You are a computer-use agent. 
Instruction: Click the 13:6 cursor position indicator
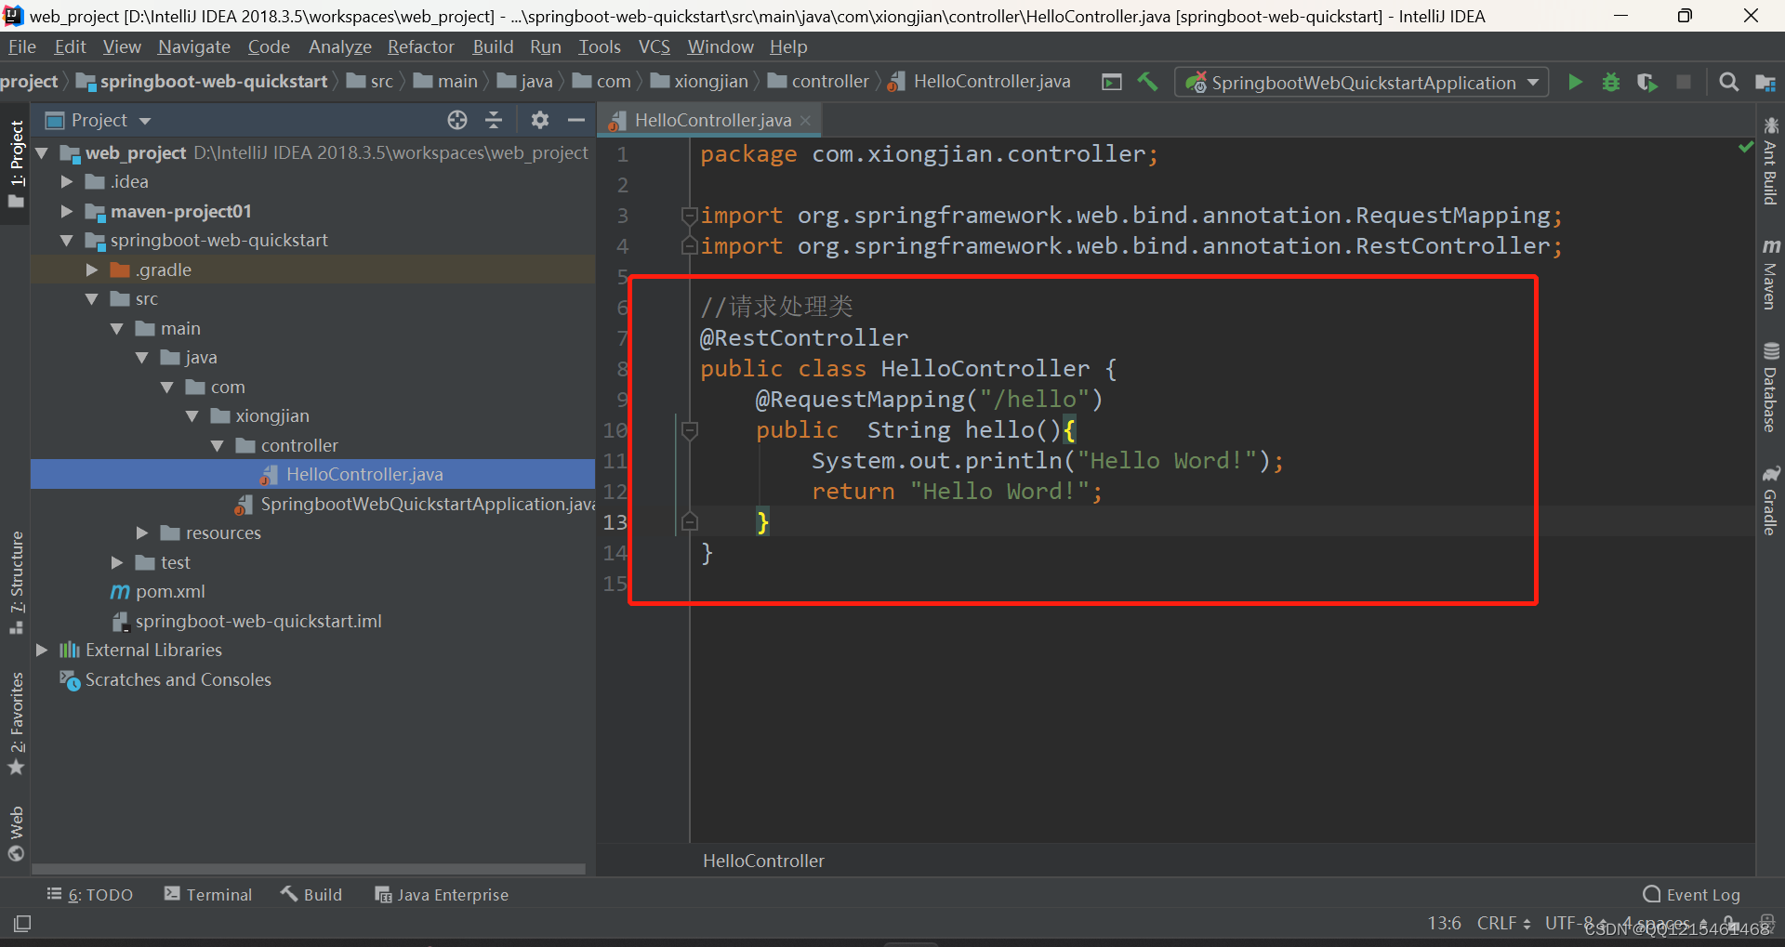[x=1444, y=924]
